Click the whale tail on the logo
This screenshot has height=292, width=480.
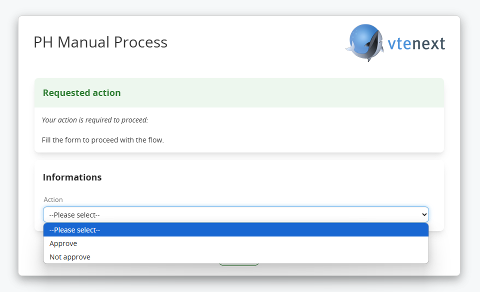tap(350, 46)
